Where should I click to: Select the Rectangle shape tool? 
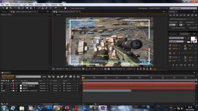27,8
